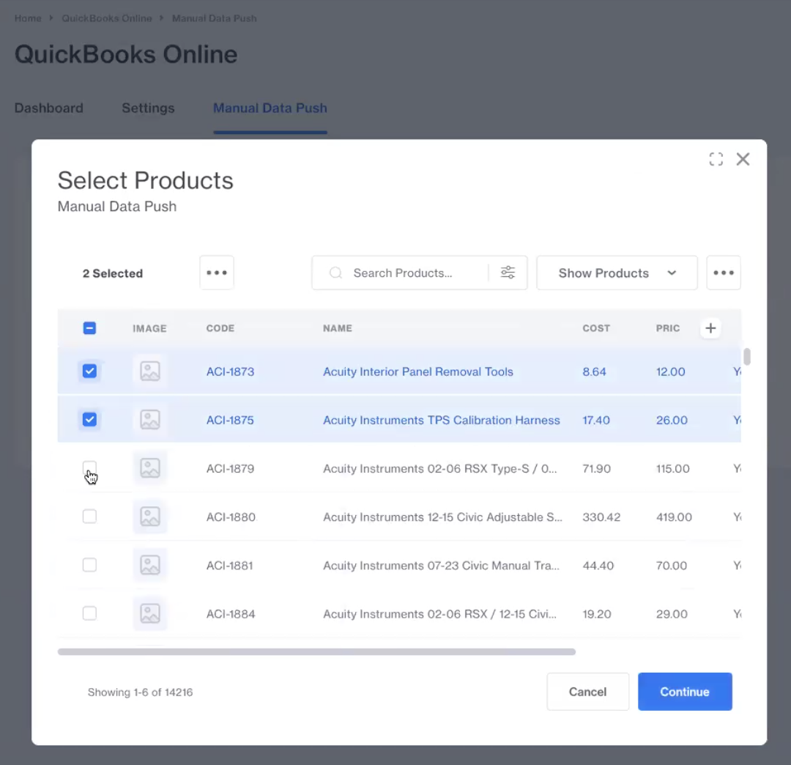This screenshot has height=765, width=791.
Task: Sort by the CODE column header
Action: coord(220,328)
